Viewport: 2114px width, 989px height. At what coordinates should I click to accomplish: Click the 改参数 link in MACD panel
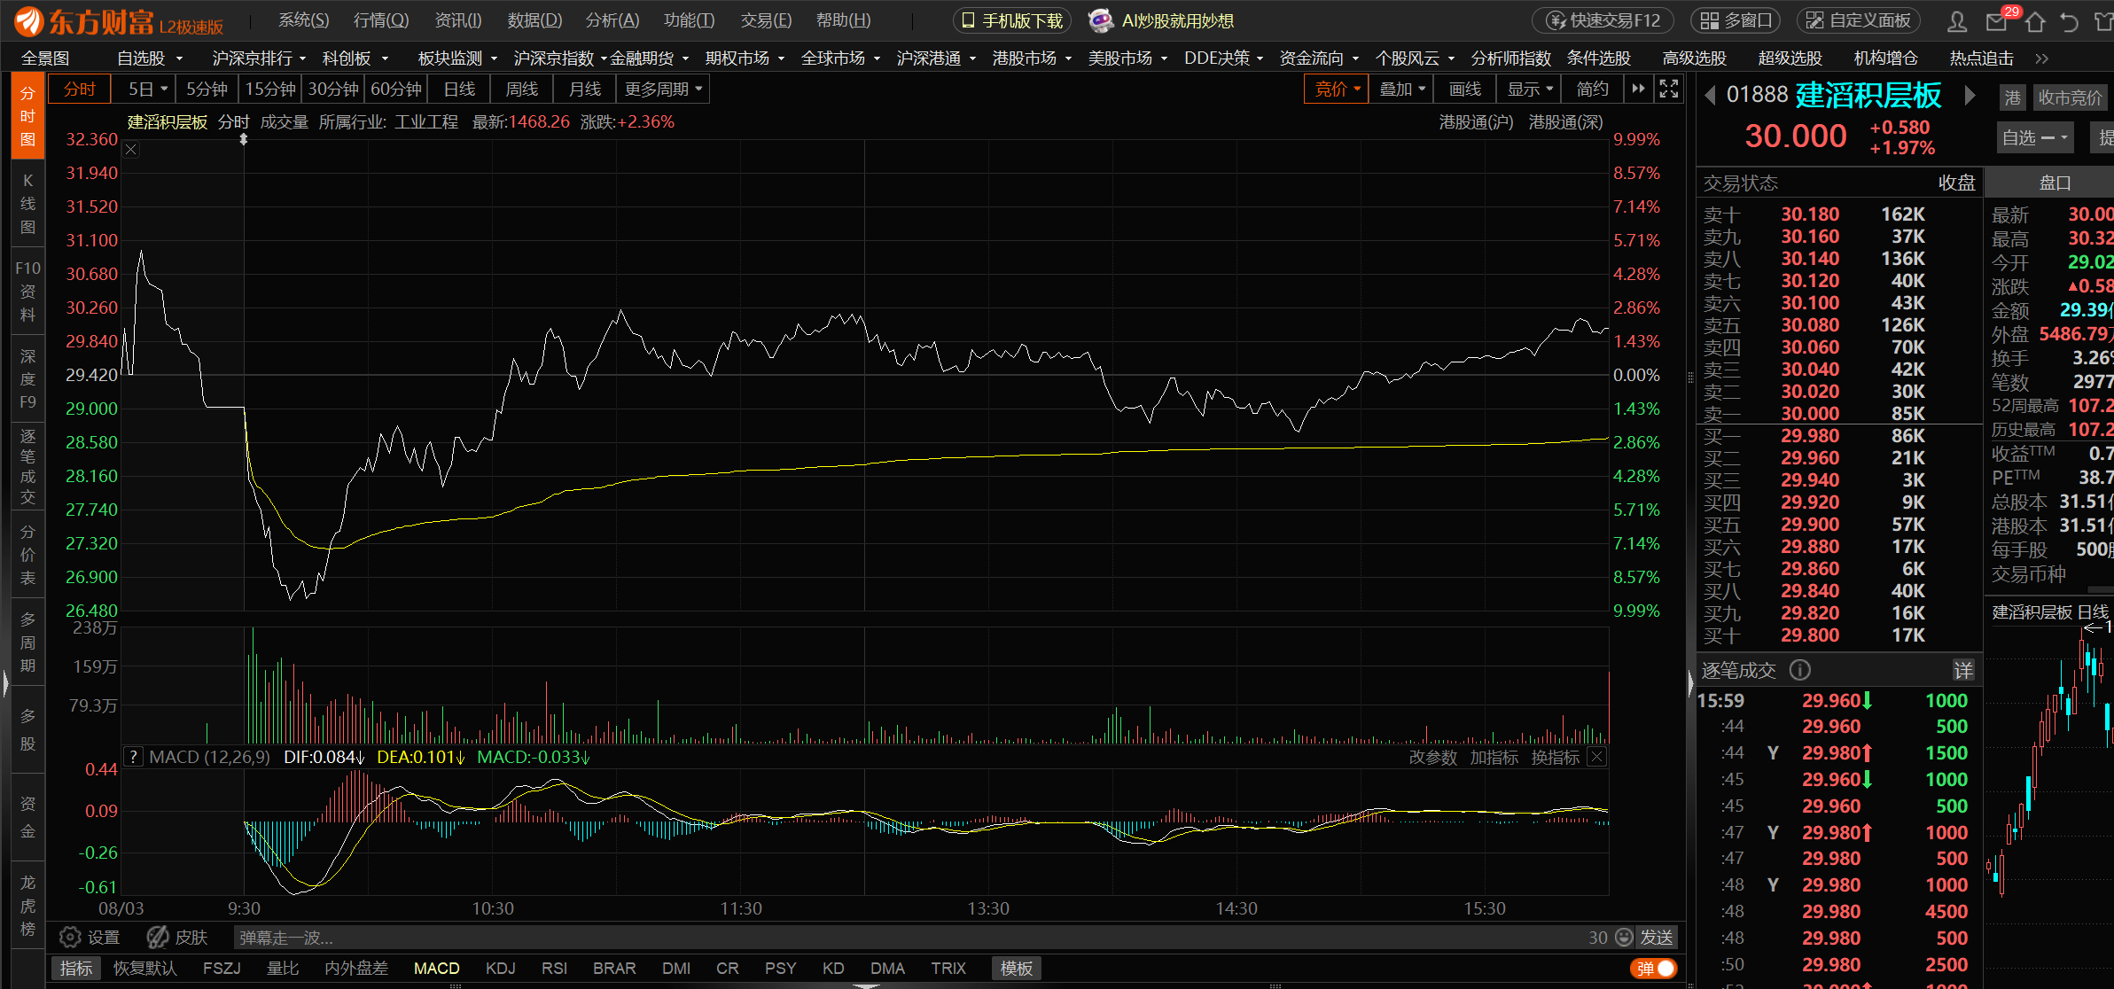point(1433,757)
